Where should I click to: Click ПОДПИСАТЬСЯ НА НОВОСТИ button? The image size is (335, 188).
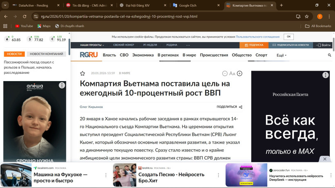click(290, 45)
